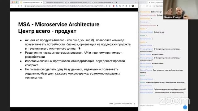Screen dimensions: 198x111
Task: Click chat message 'Можно ли применять SOA'
Action: click(x=165, y=83)
